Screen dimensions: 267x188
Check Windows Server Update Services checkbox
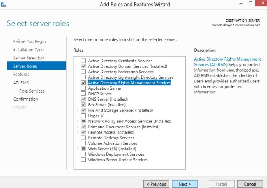(84, 160)
